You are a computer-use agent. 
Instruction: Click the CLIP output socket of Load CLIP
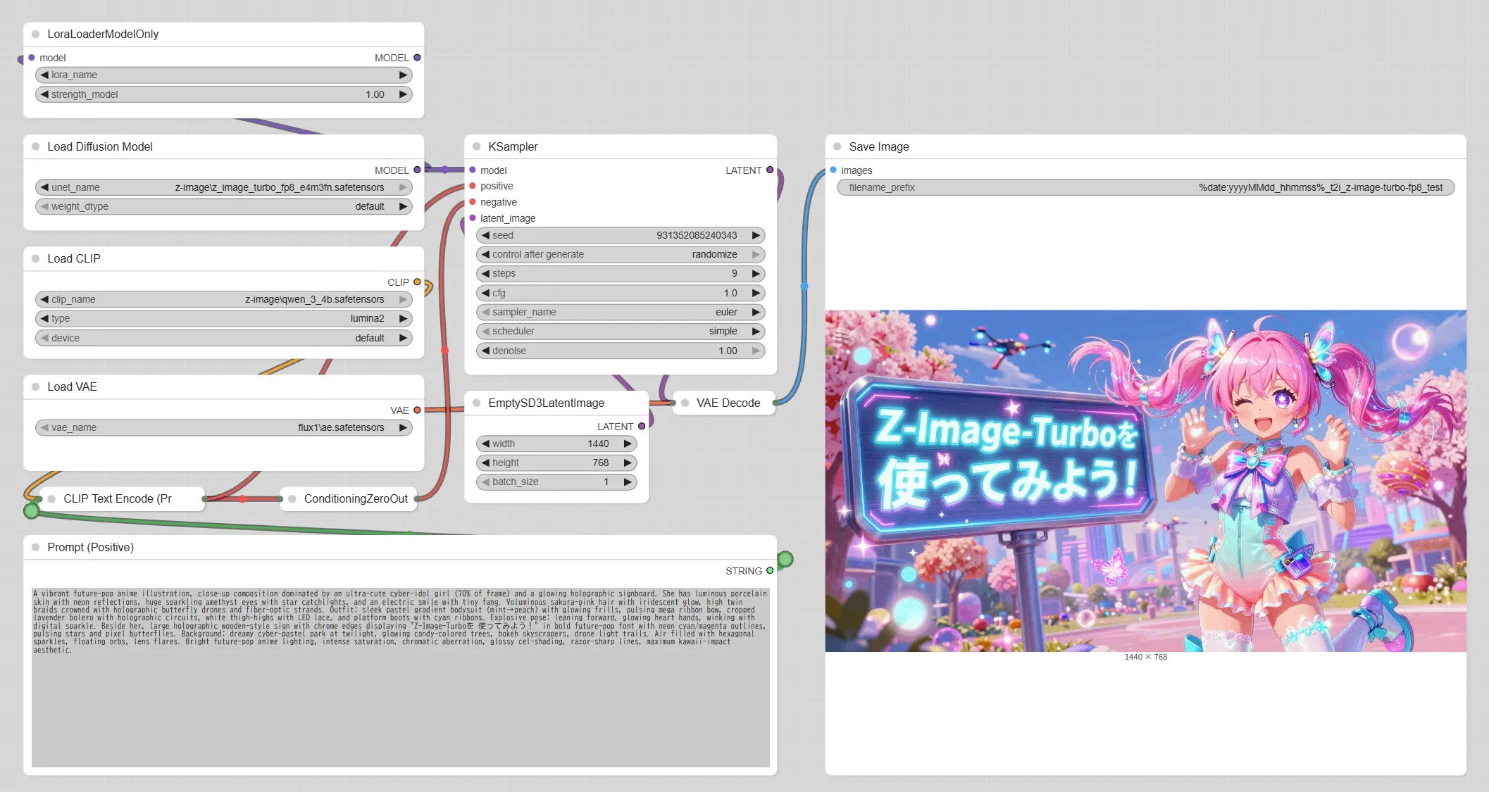tap(417, 282)
